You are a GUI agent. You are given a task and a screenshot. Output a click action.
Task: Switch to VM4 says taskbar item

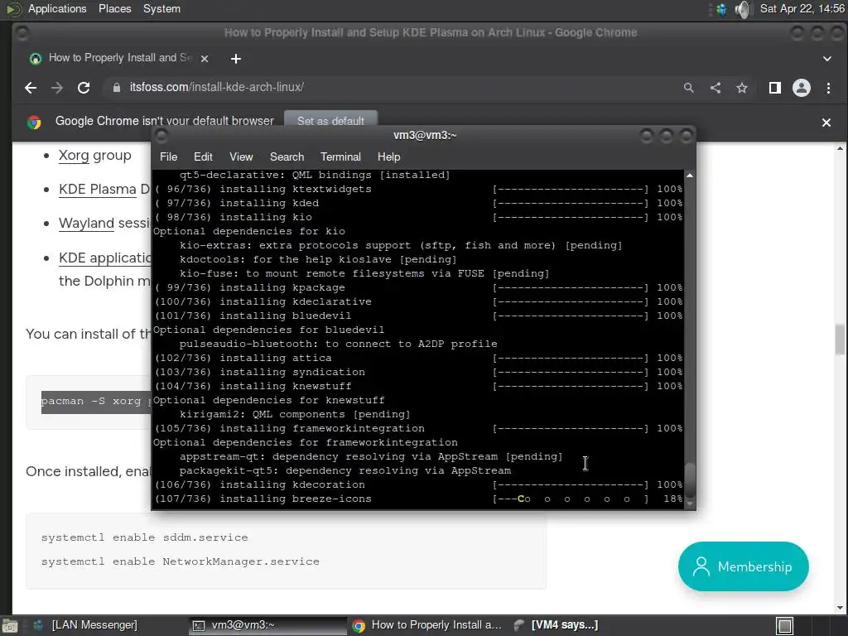557,625
